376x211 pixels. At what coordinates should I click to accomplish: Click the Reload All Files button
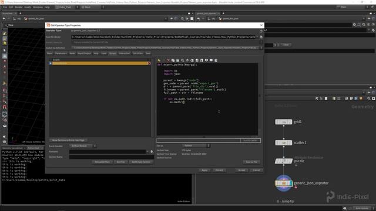102,162
